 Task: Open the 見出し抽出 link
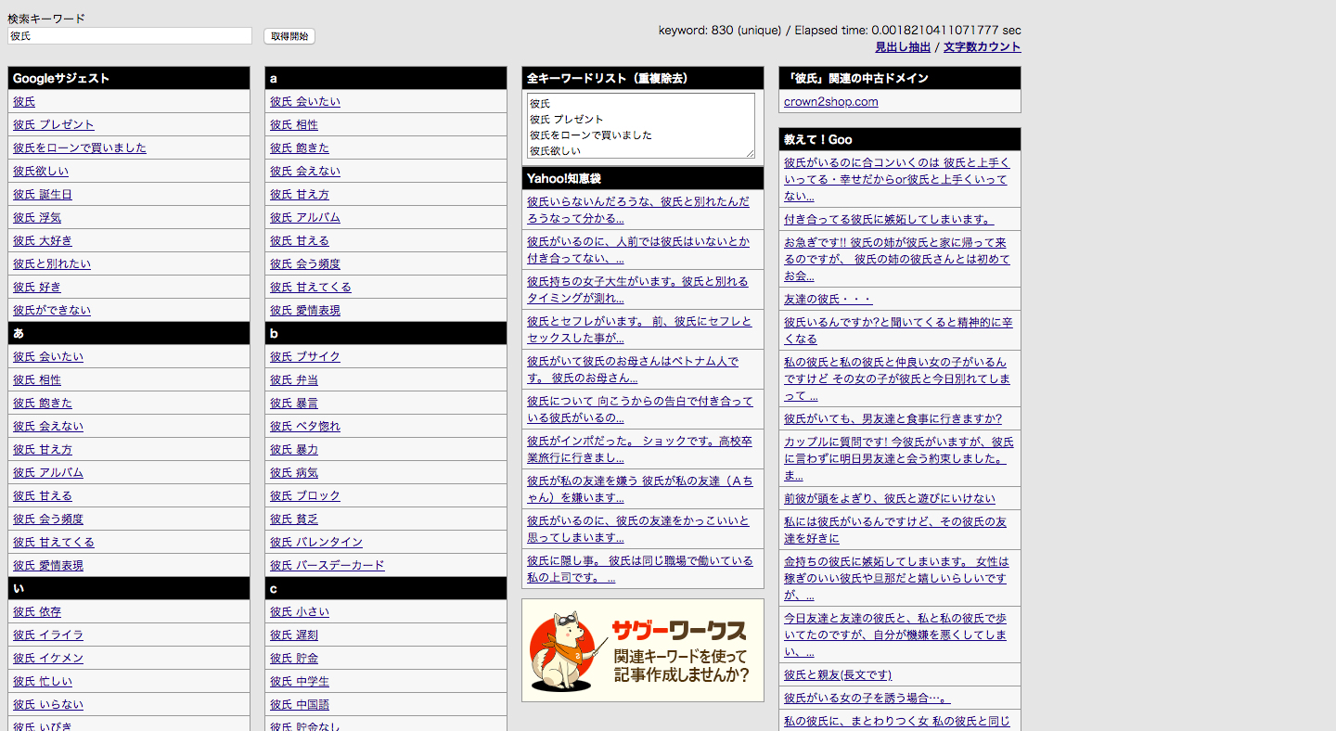(x=903, y=46)
